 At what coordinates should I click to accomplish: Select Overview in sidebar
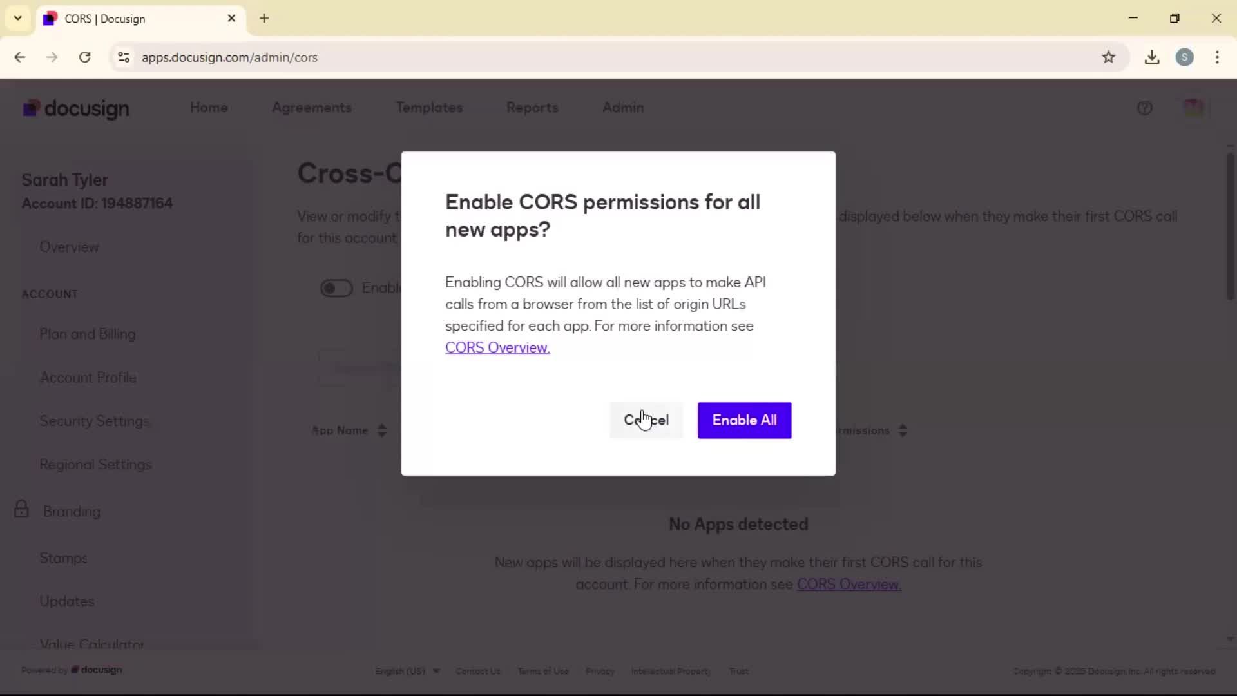69,247
